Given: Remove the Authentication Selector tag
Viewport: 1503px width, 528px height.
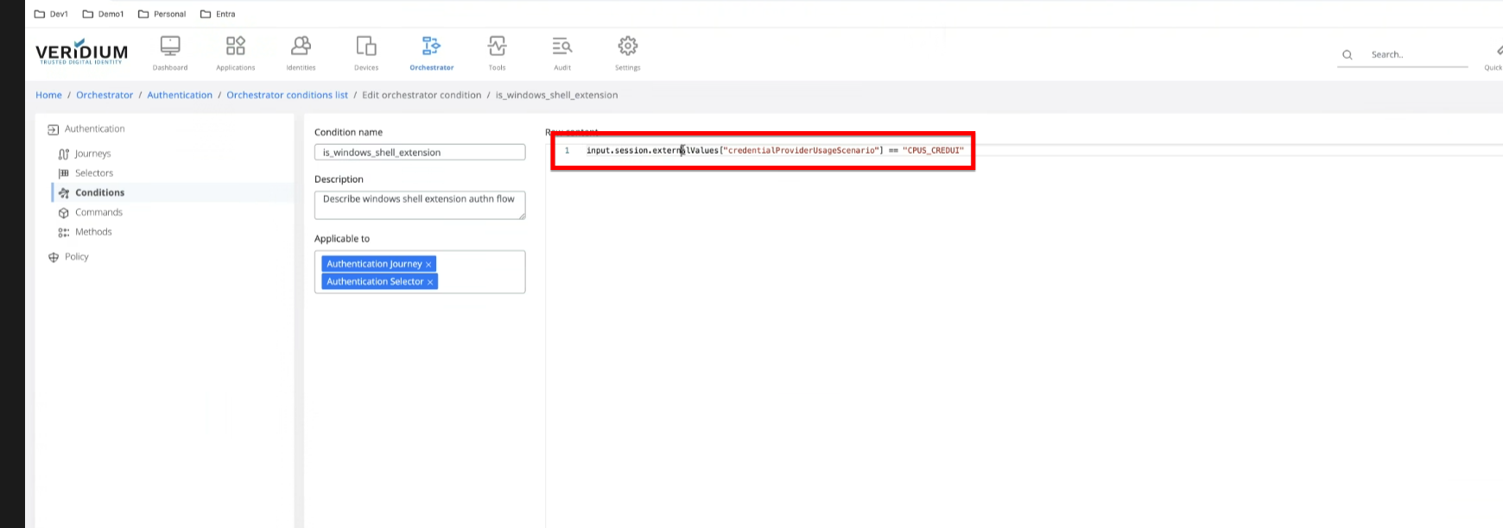Looking at the screenshot, I should 430,282.
